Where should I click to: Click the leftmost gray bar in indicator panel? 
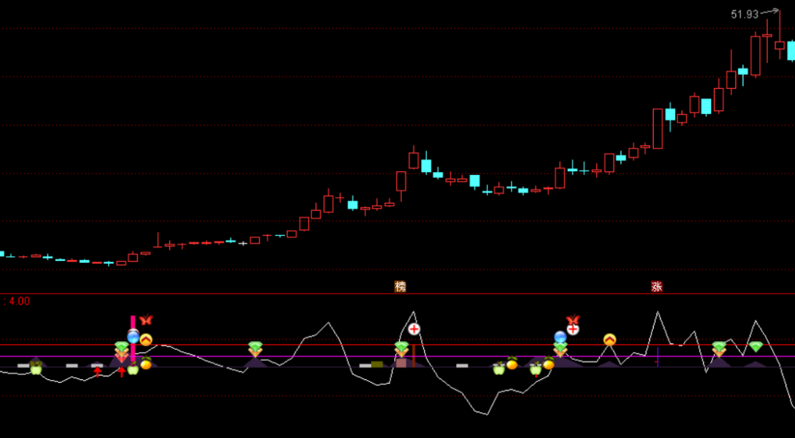(24, 365)
